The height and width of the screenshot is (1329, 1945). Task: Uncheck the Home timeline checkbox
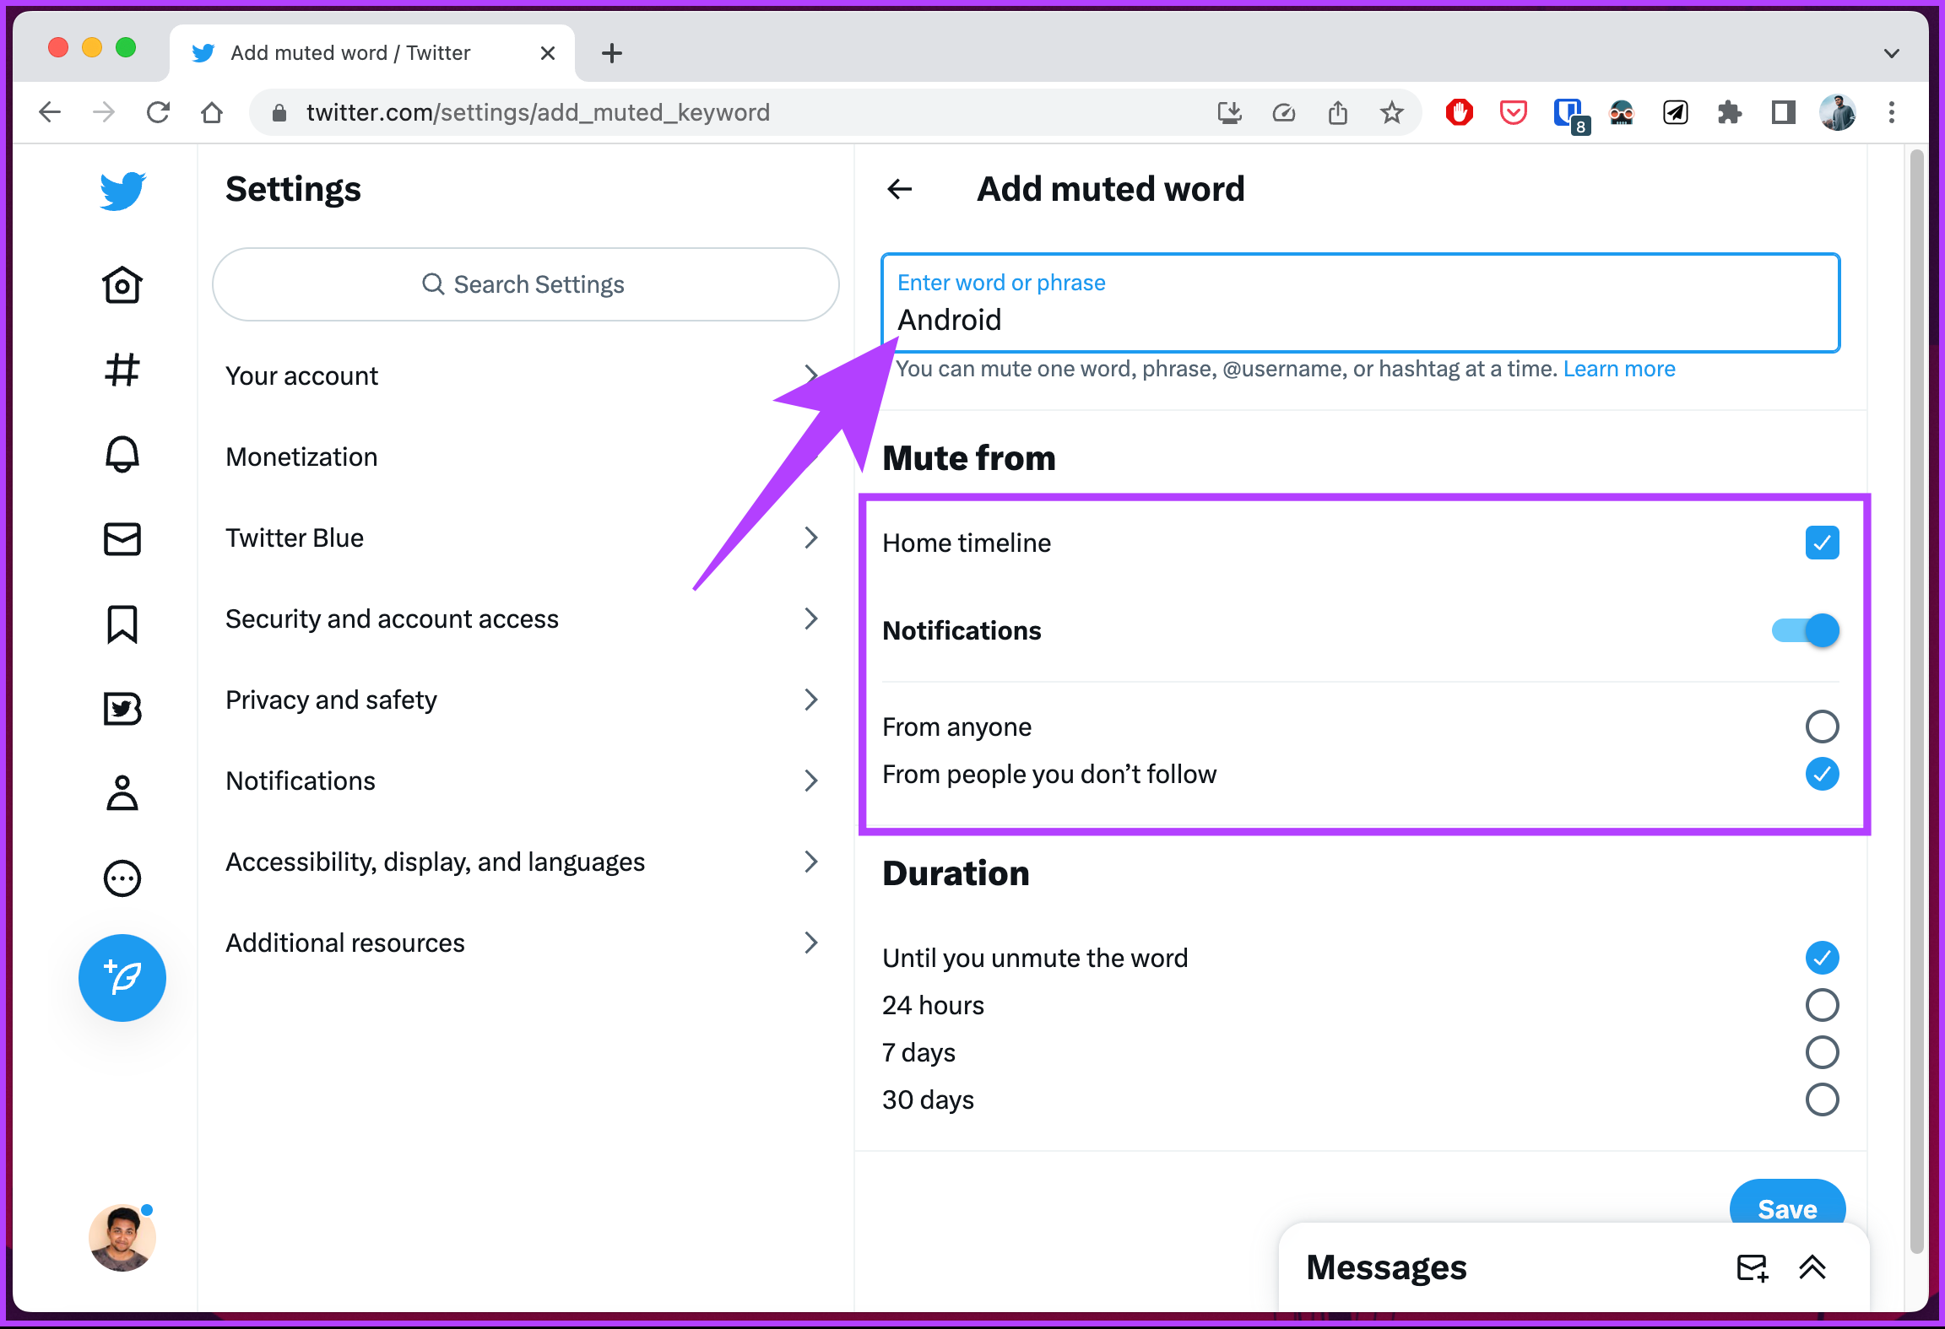[x=1823, y=543]
